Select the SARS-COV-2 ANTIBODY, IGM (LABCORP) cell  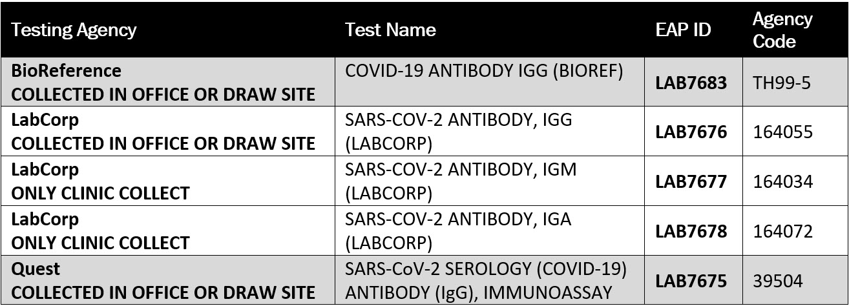coord(461,181)
